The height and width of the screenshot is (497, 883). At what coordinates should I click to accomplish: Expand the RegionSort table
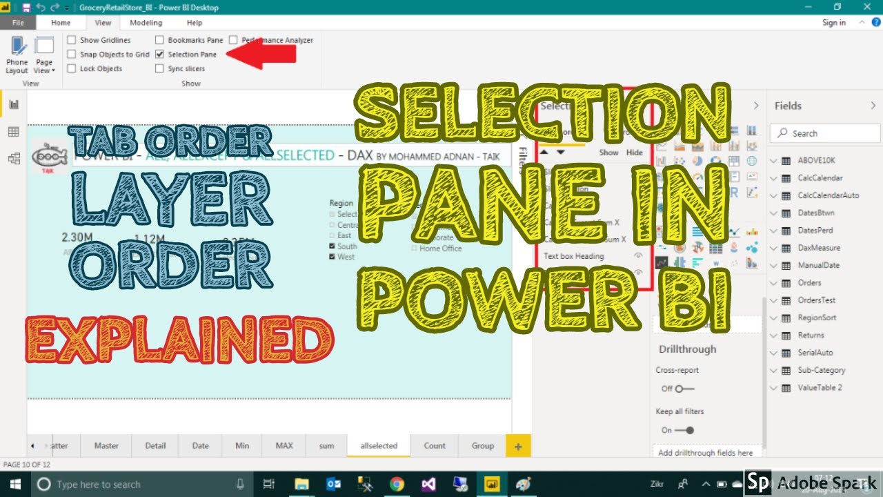(773, 318)
